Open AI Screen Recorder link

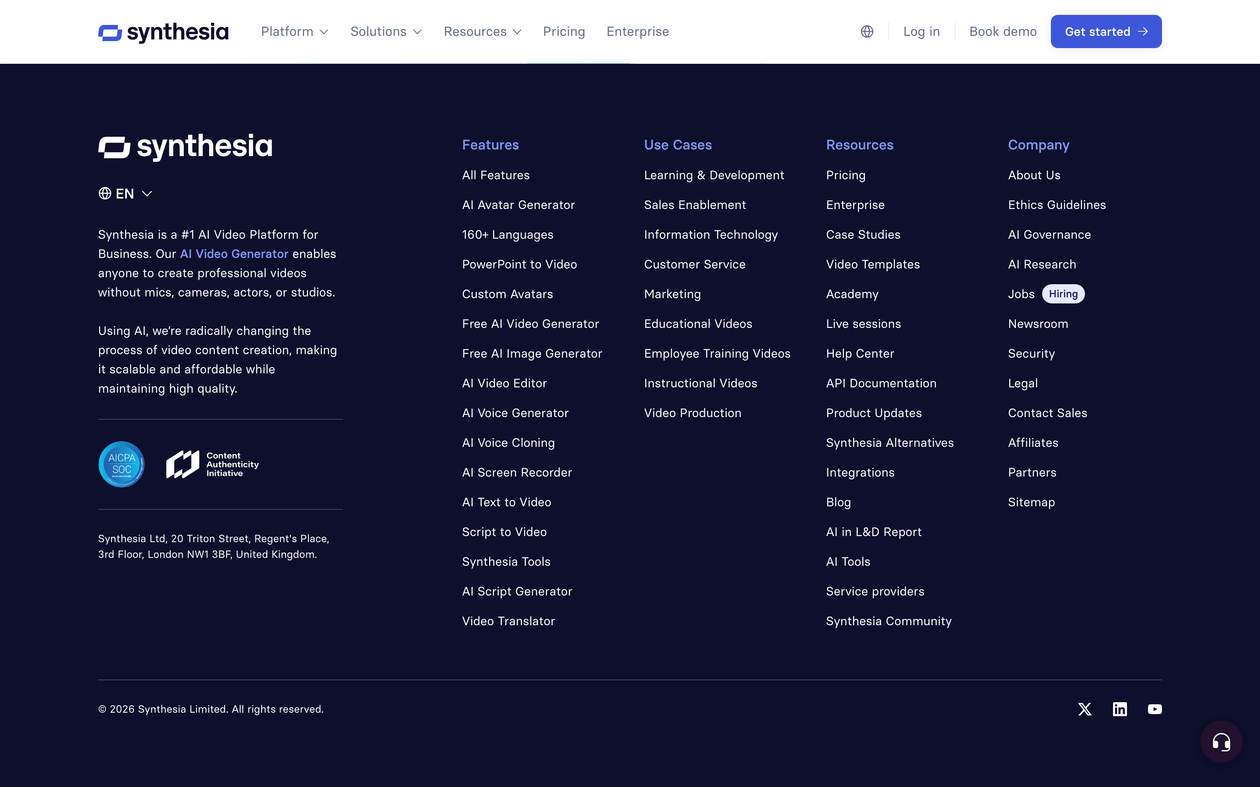(517, 472)
